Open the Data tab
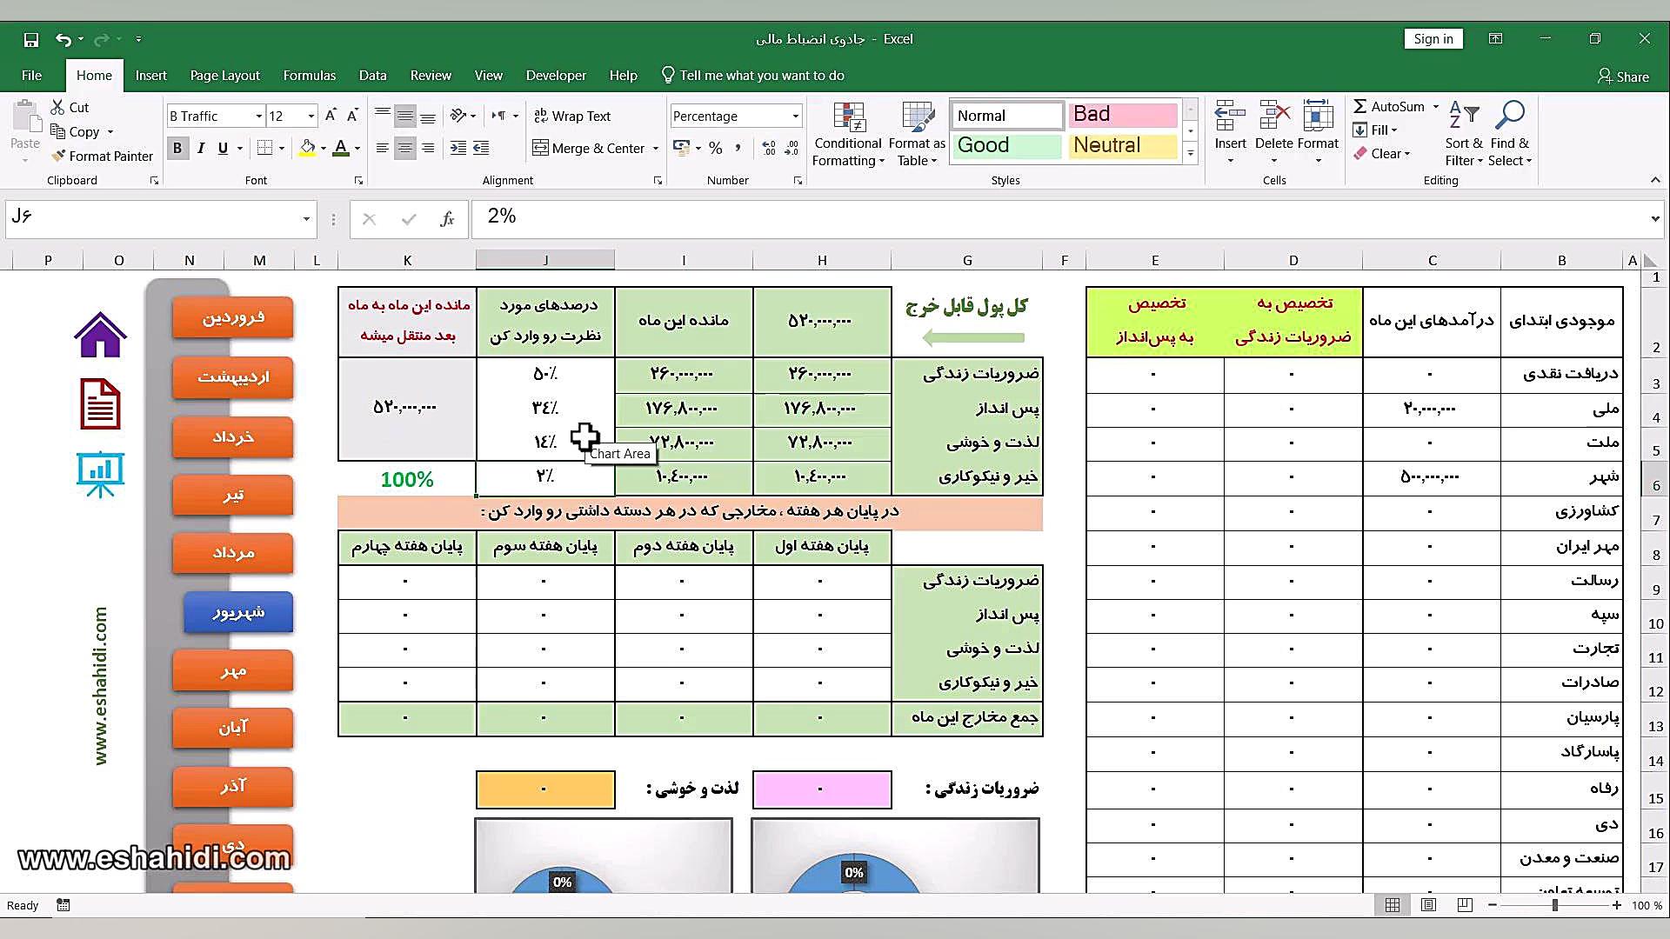This screenshot has height=939, width=1670. pyautogui.click(x=372, y=76)
